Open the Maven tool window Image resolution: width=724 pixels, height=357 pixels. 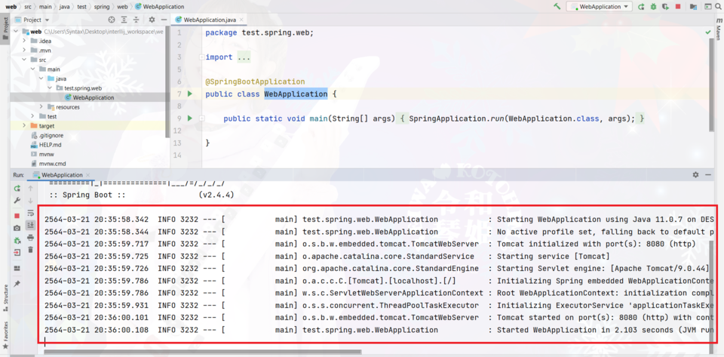719,29
